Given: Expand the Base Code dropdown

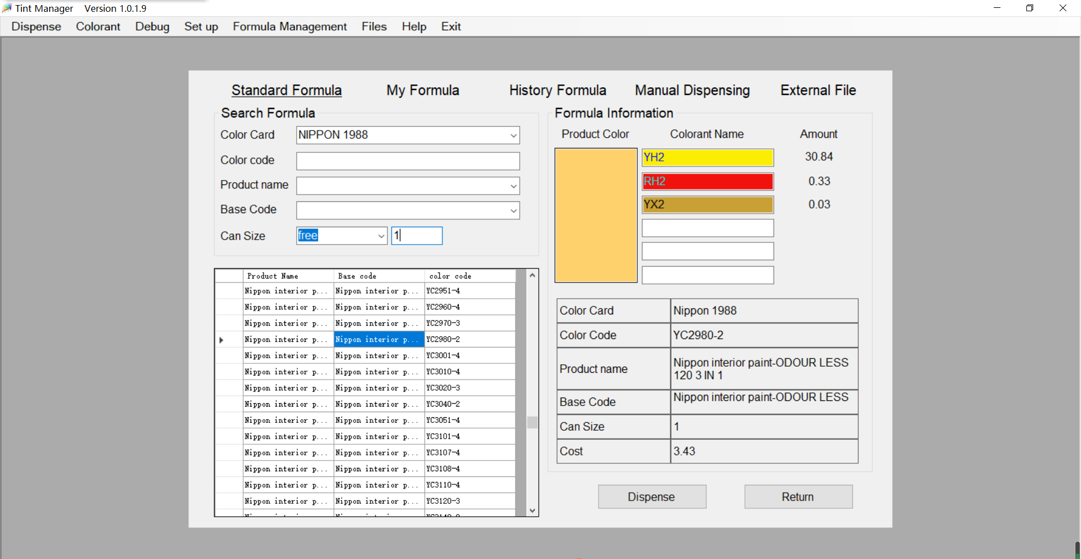Looking at the screenshot, I should [x=513, y=211].
